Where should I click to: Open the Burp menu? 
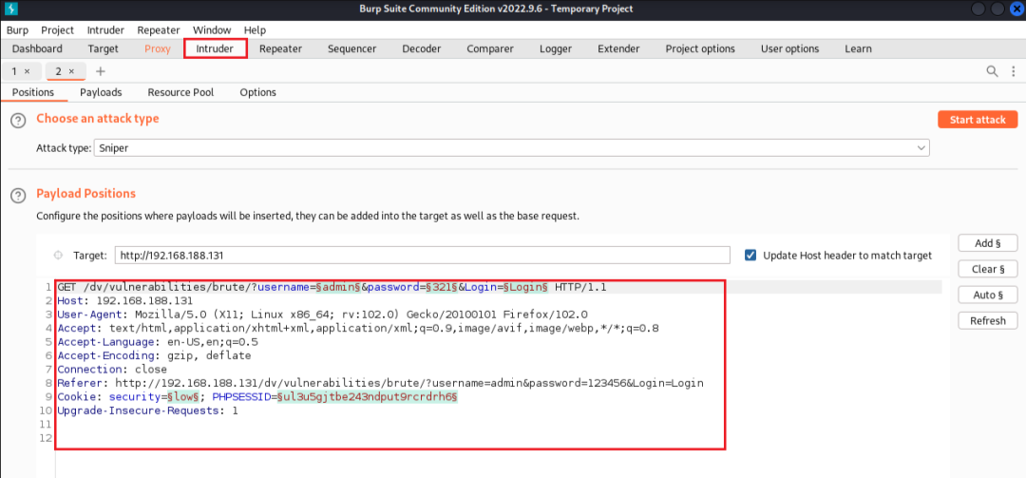coord(18,30)
